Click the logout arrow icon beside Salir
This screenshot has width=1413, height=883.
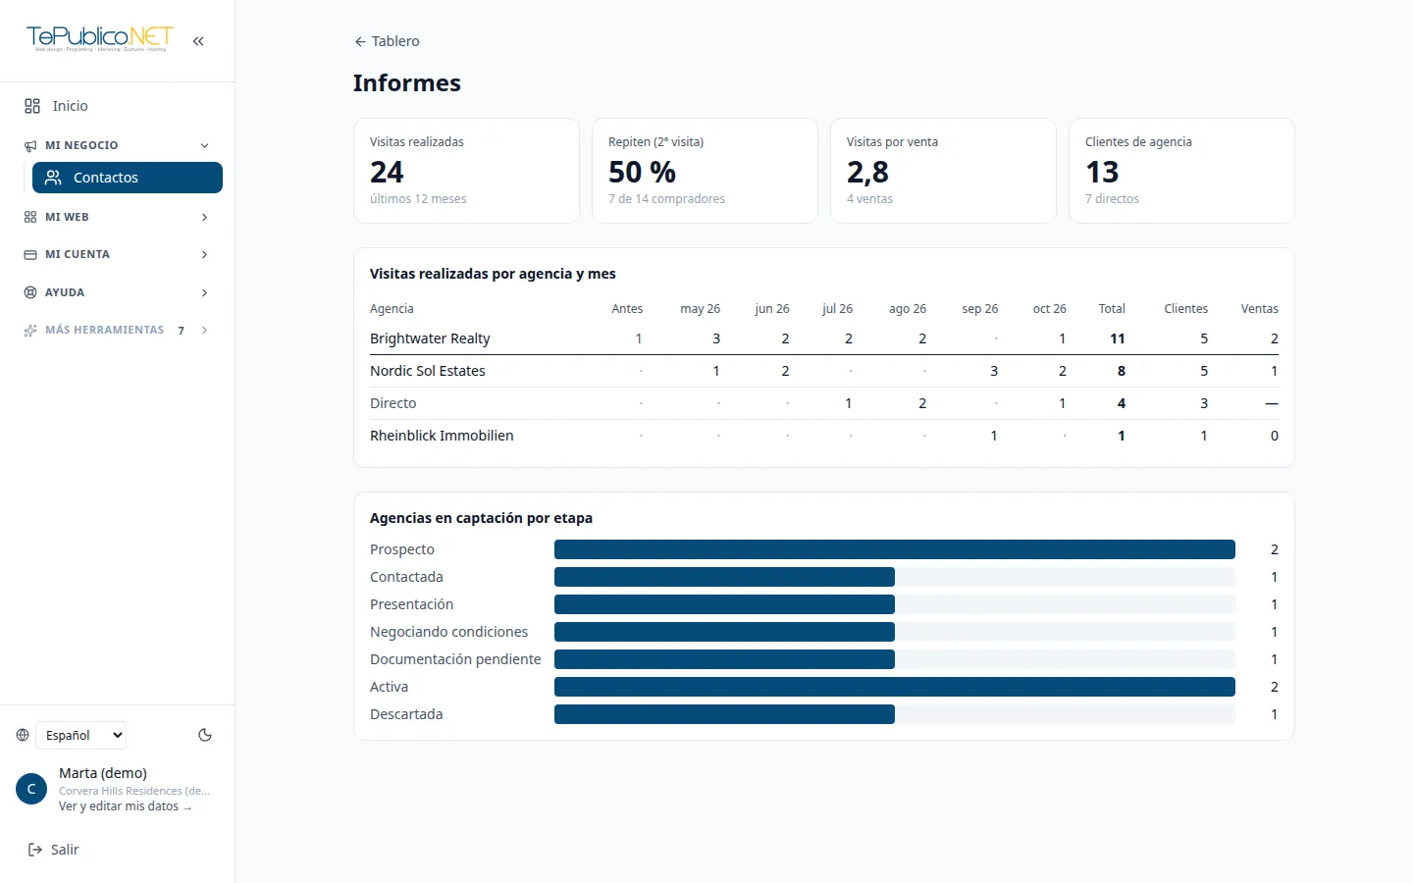[35, 850]
